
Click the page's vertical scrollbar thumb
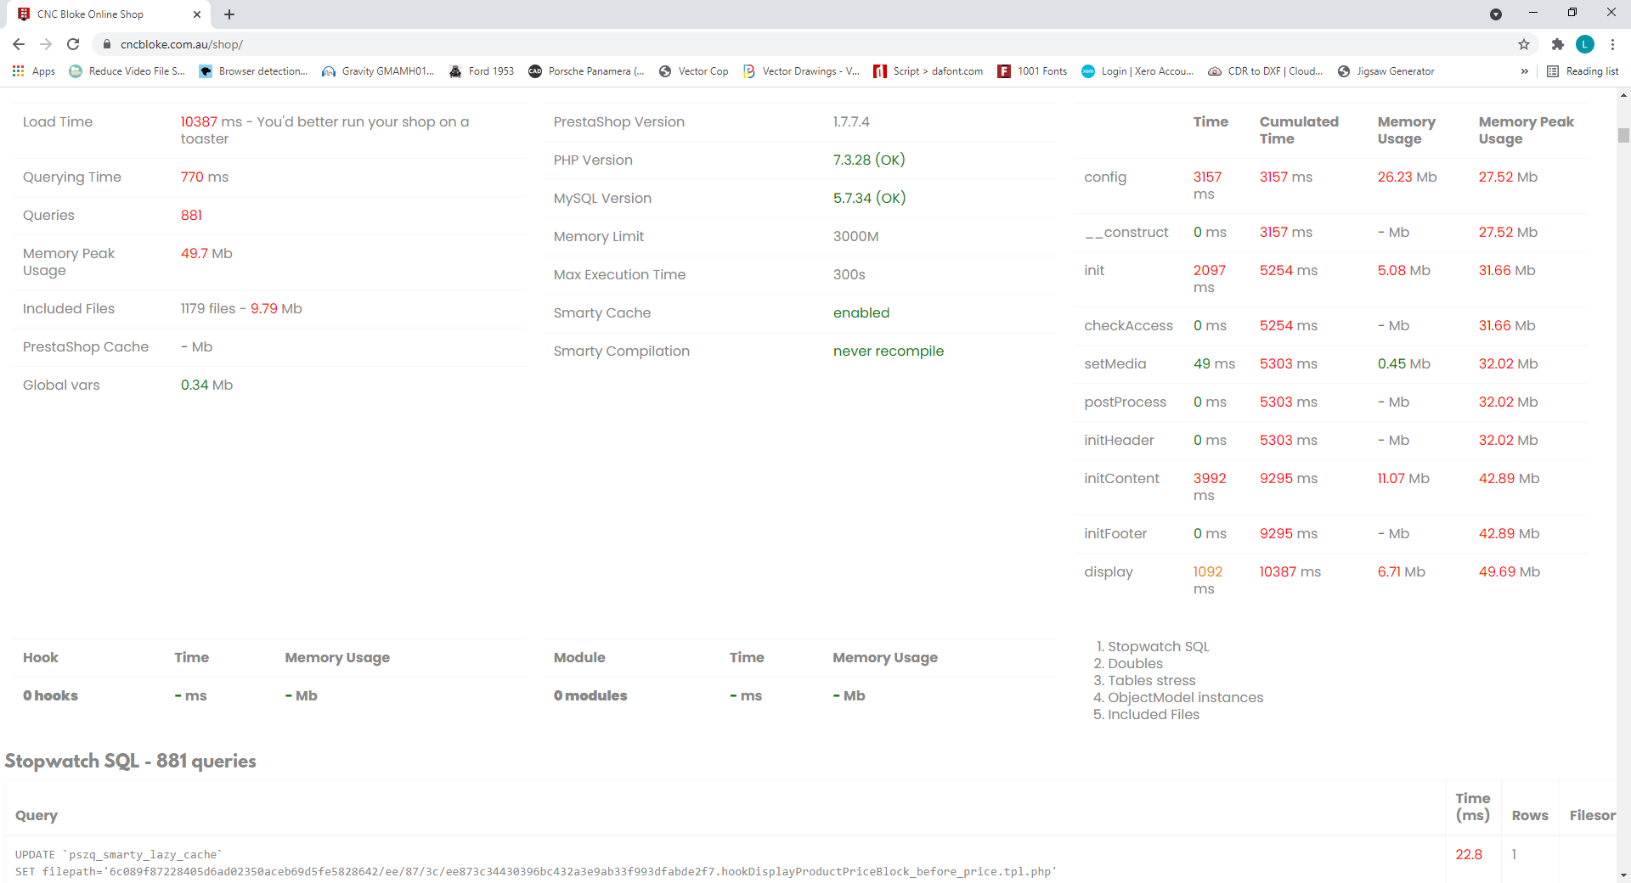[1623, 135]
